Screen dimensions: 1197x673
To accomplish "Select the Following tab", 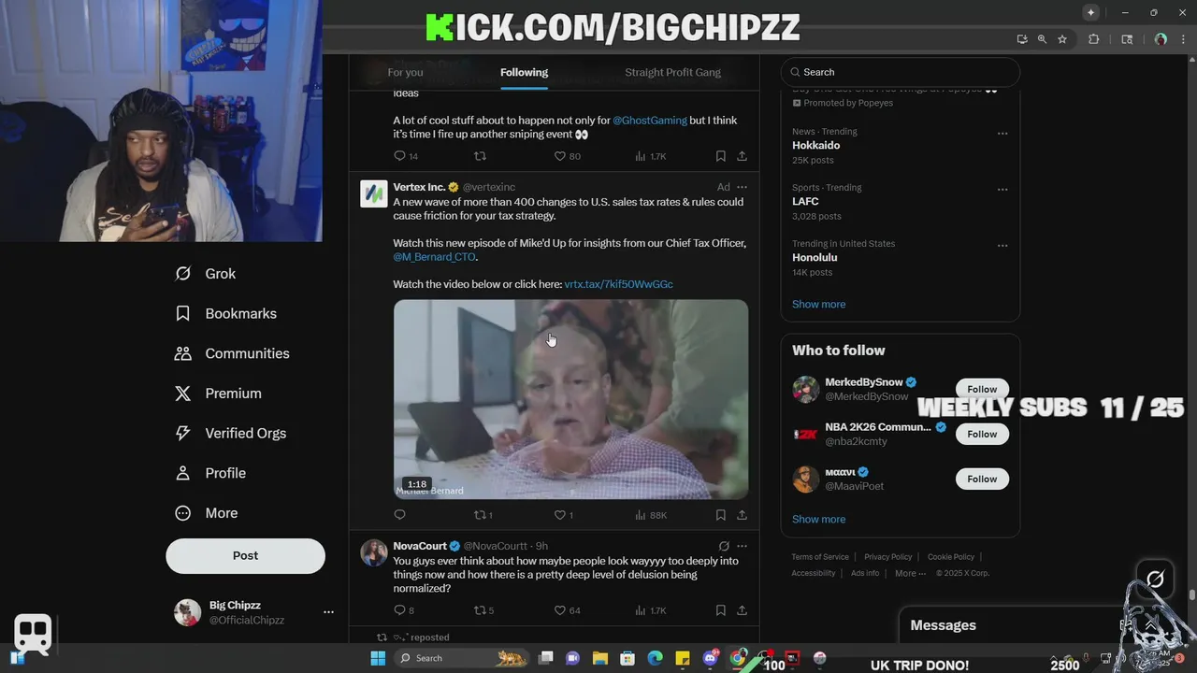I will (524, 72).
